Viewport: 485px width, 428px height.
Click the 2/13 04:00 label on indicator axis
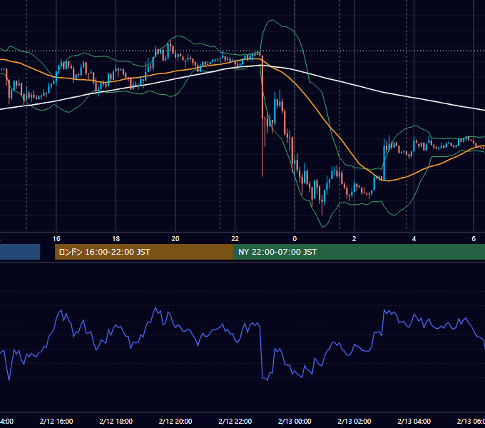pos(414,421)
